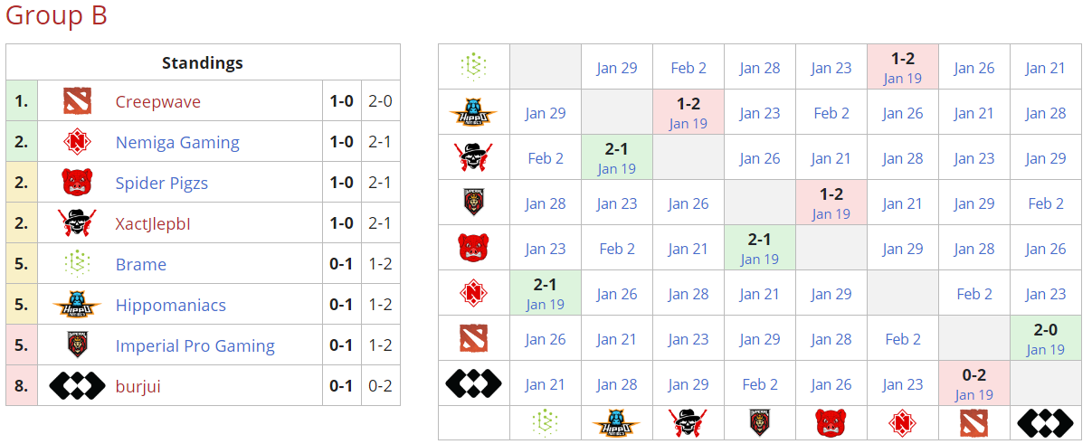Image resolution: width=1092 pixels, height=444 pixels.
Task: Open the Hippomaniacs team link in standings
Action: [170, 305]
